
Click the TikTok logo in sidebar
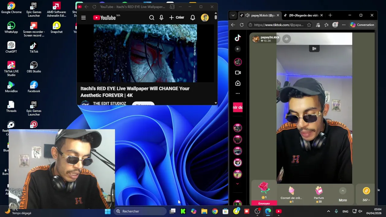tap(238, 38)
